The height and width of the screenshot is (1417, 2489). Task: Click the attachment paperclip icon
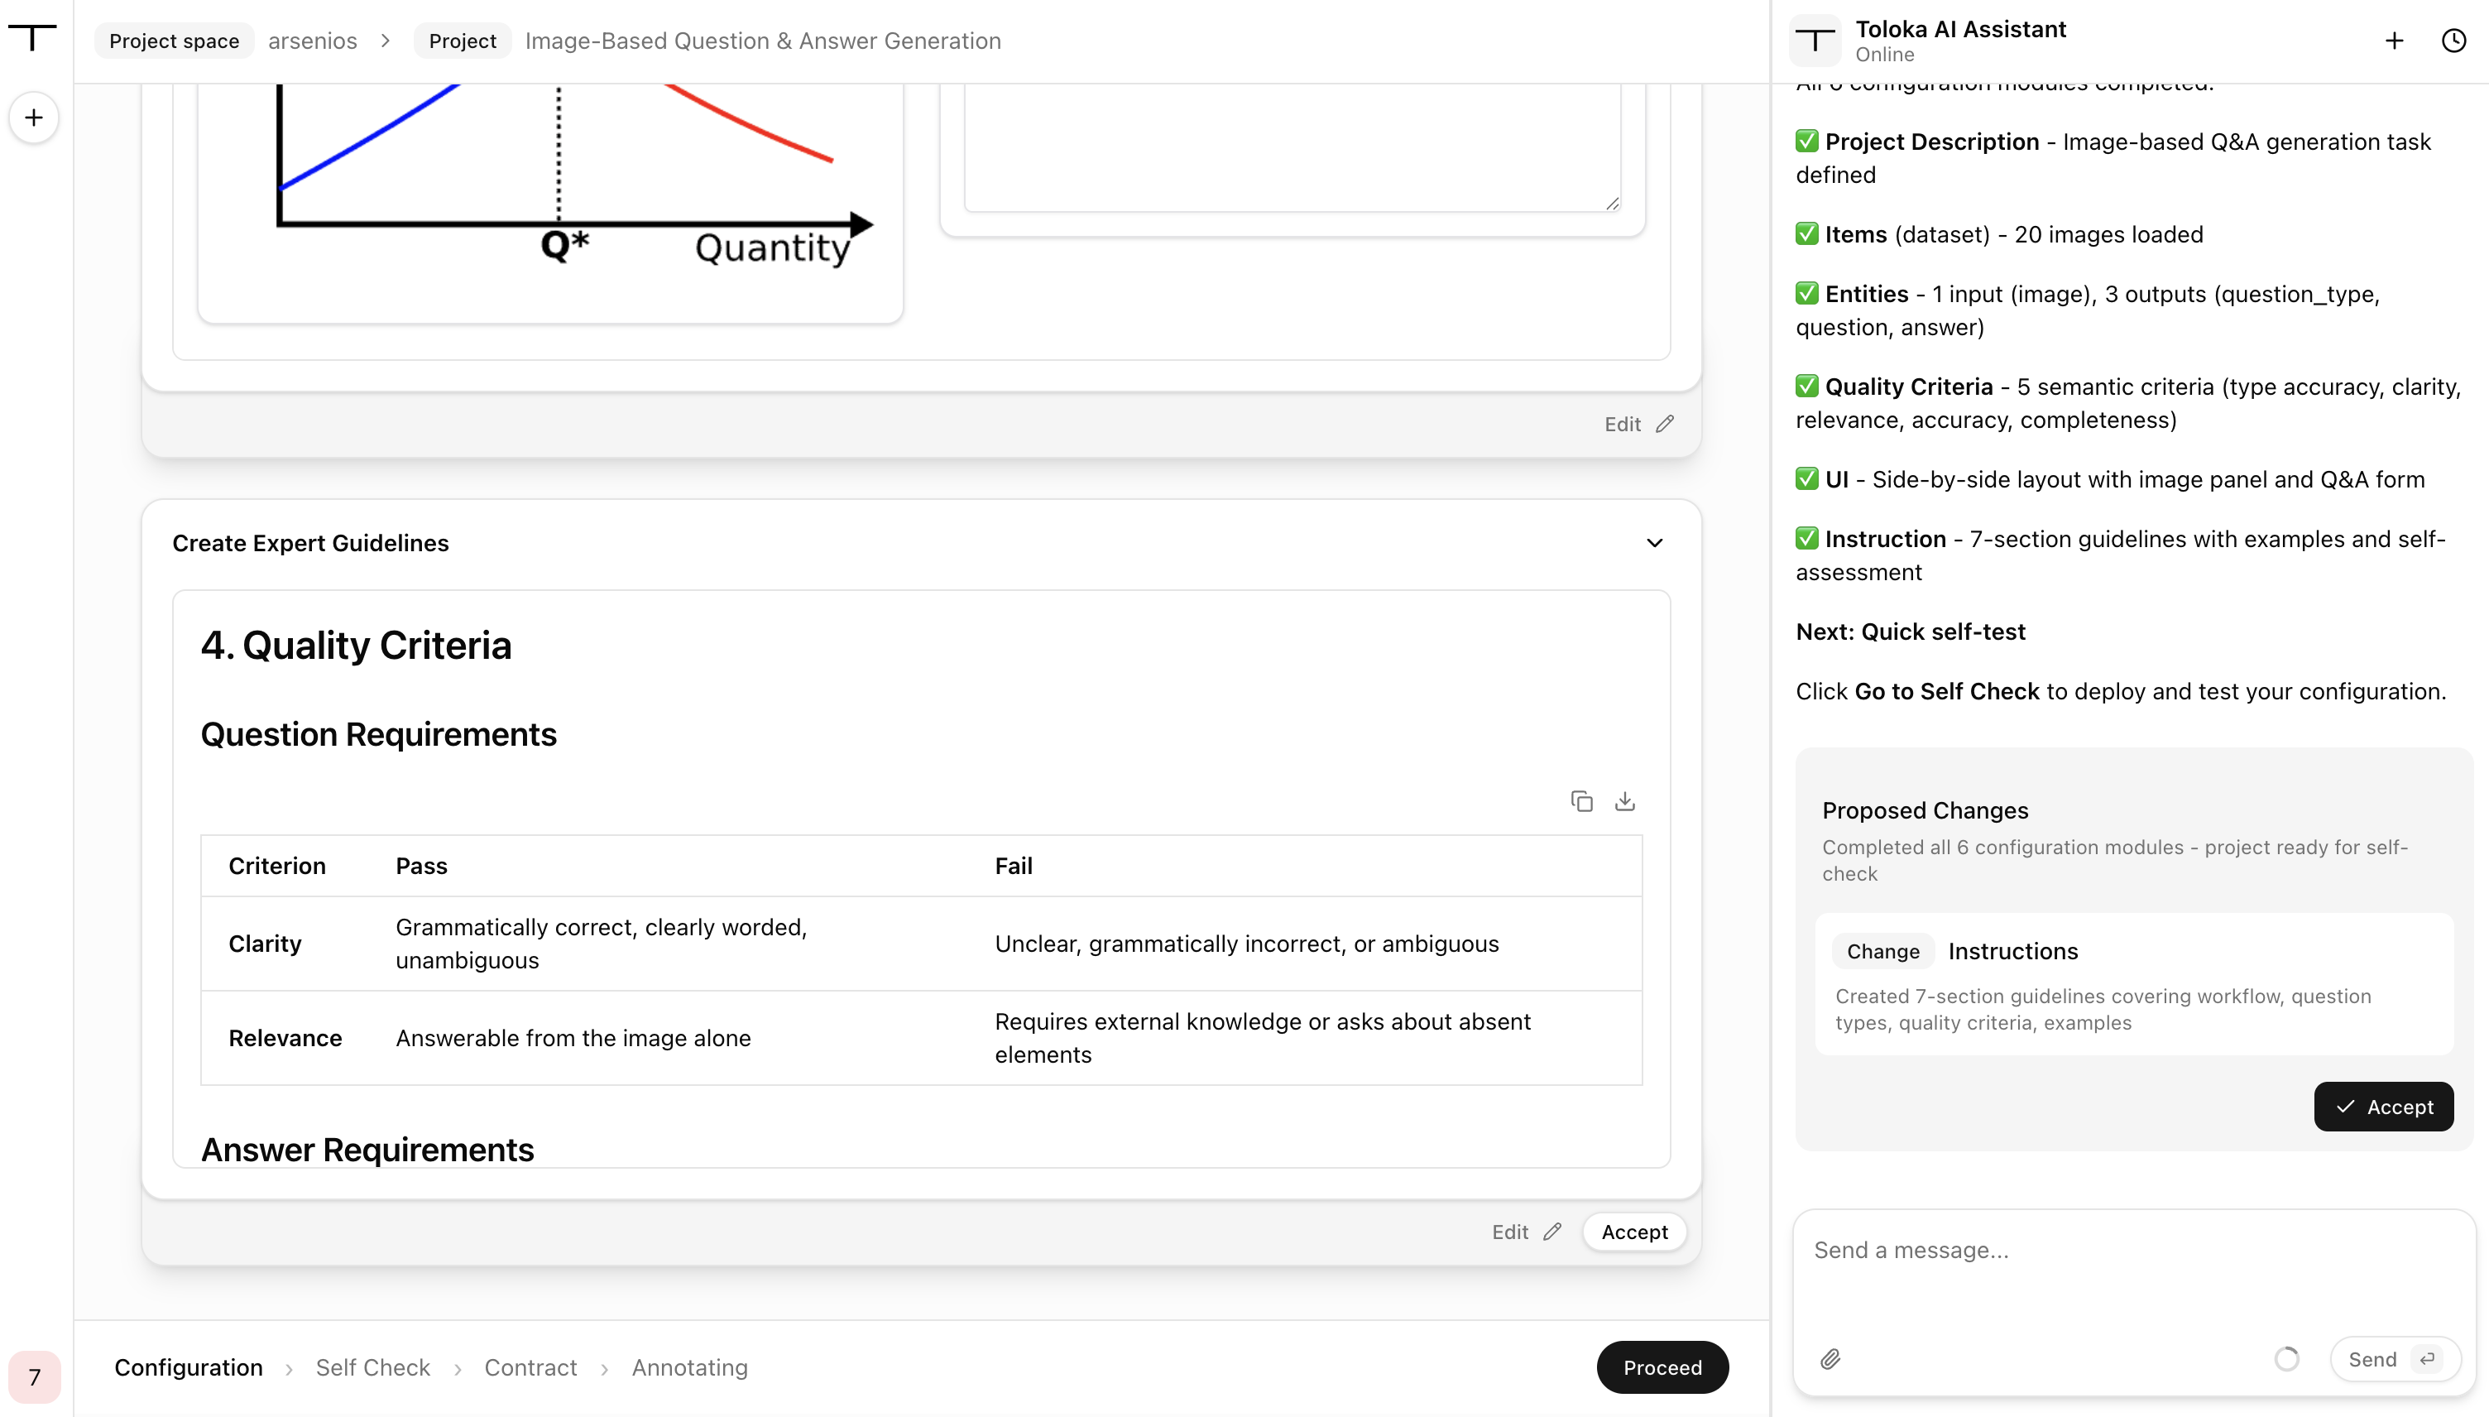1830,1358
